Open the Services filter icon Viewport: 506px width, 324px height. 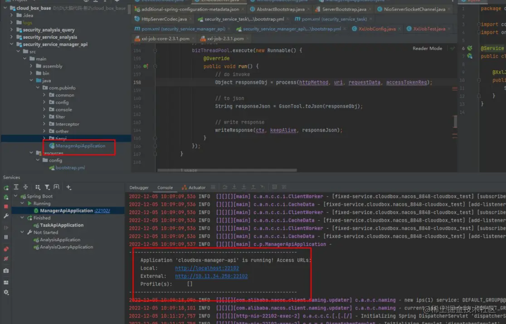click(47, 187)
